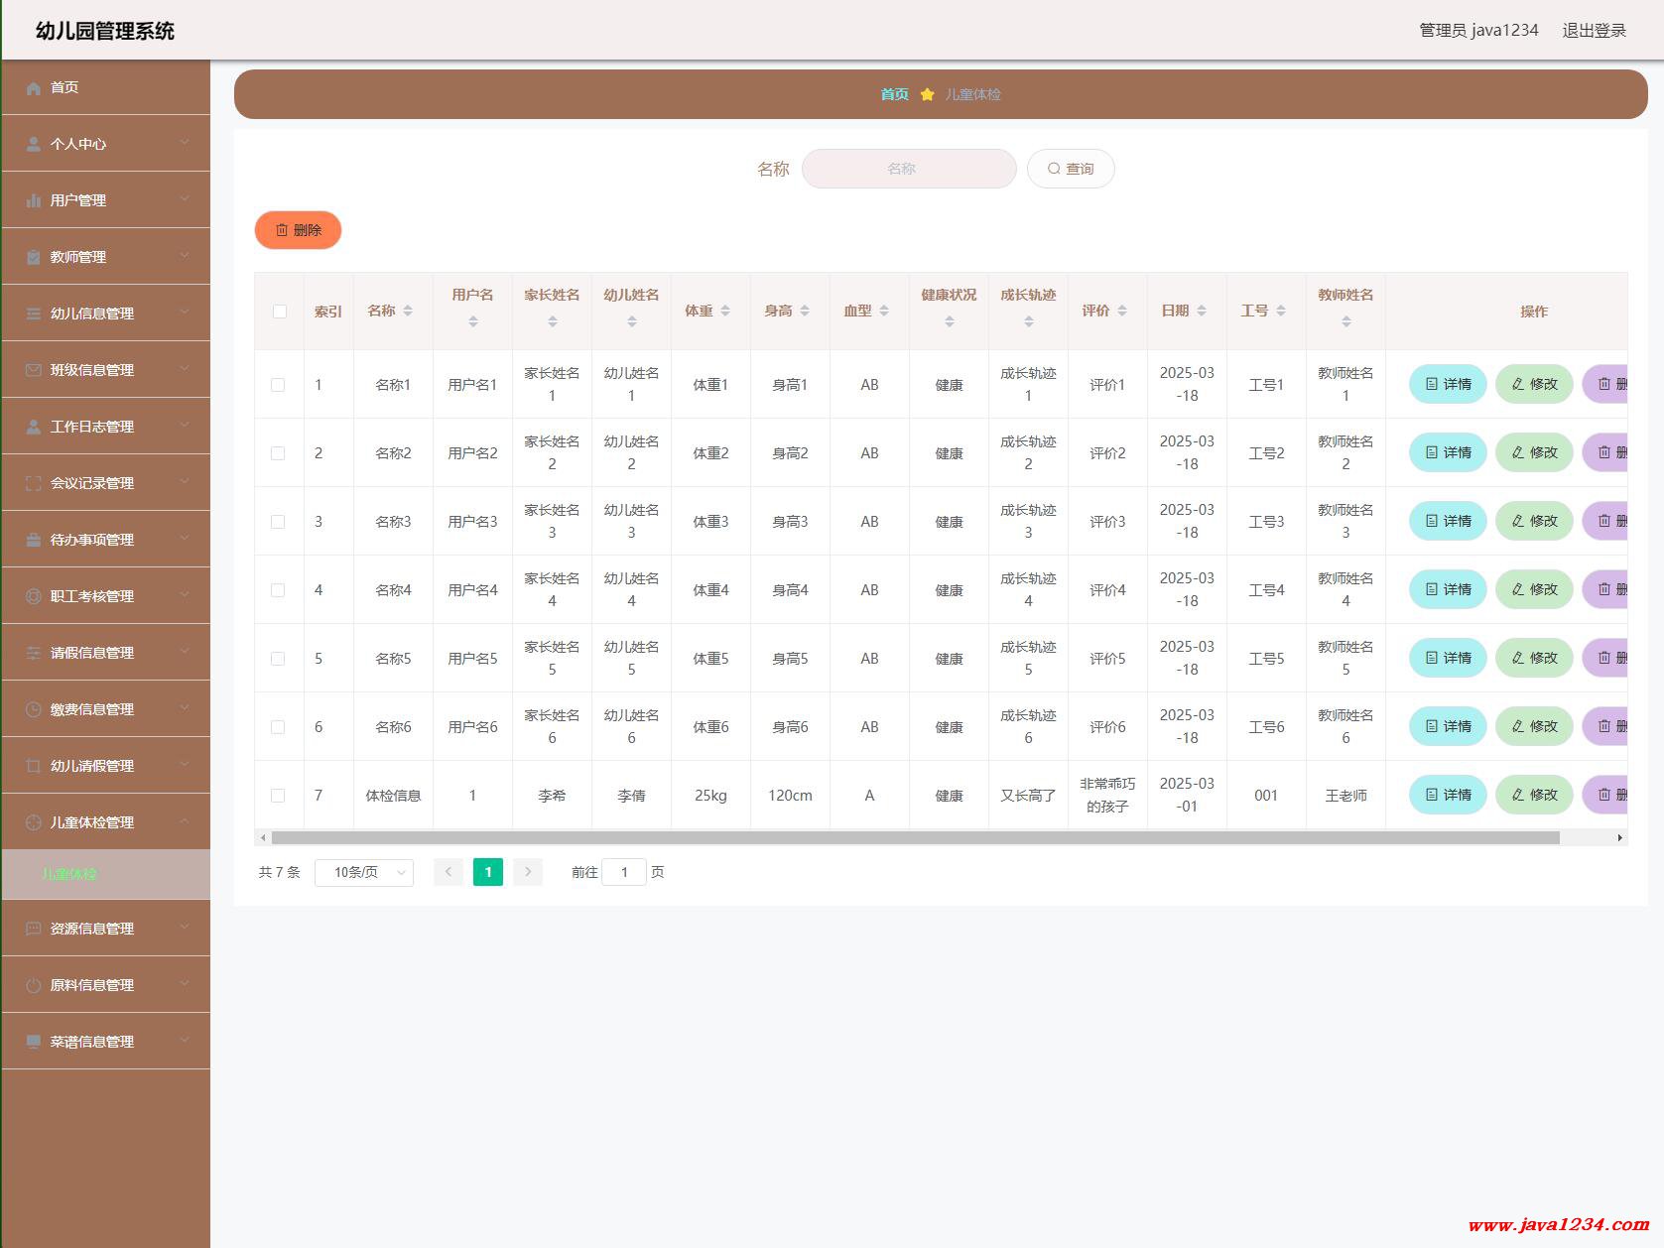This screenshot has width=1664, height=1248.
Task: Click the clock icon for 缴费信息管理
Action: click(x=33, y=710)
